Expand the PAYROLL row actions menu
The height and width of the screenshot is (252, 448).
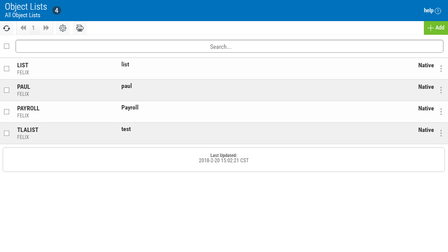(441, 112)
